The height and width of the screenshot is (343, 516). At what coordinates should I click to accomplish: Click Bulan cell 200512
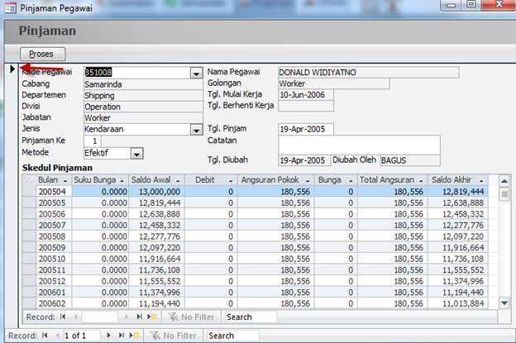(x=54, y=281)
